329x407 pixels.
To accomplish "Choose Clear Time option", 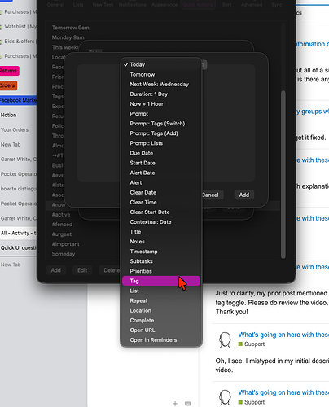I will [161, 202].
